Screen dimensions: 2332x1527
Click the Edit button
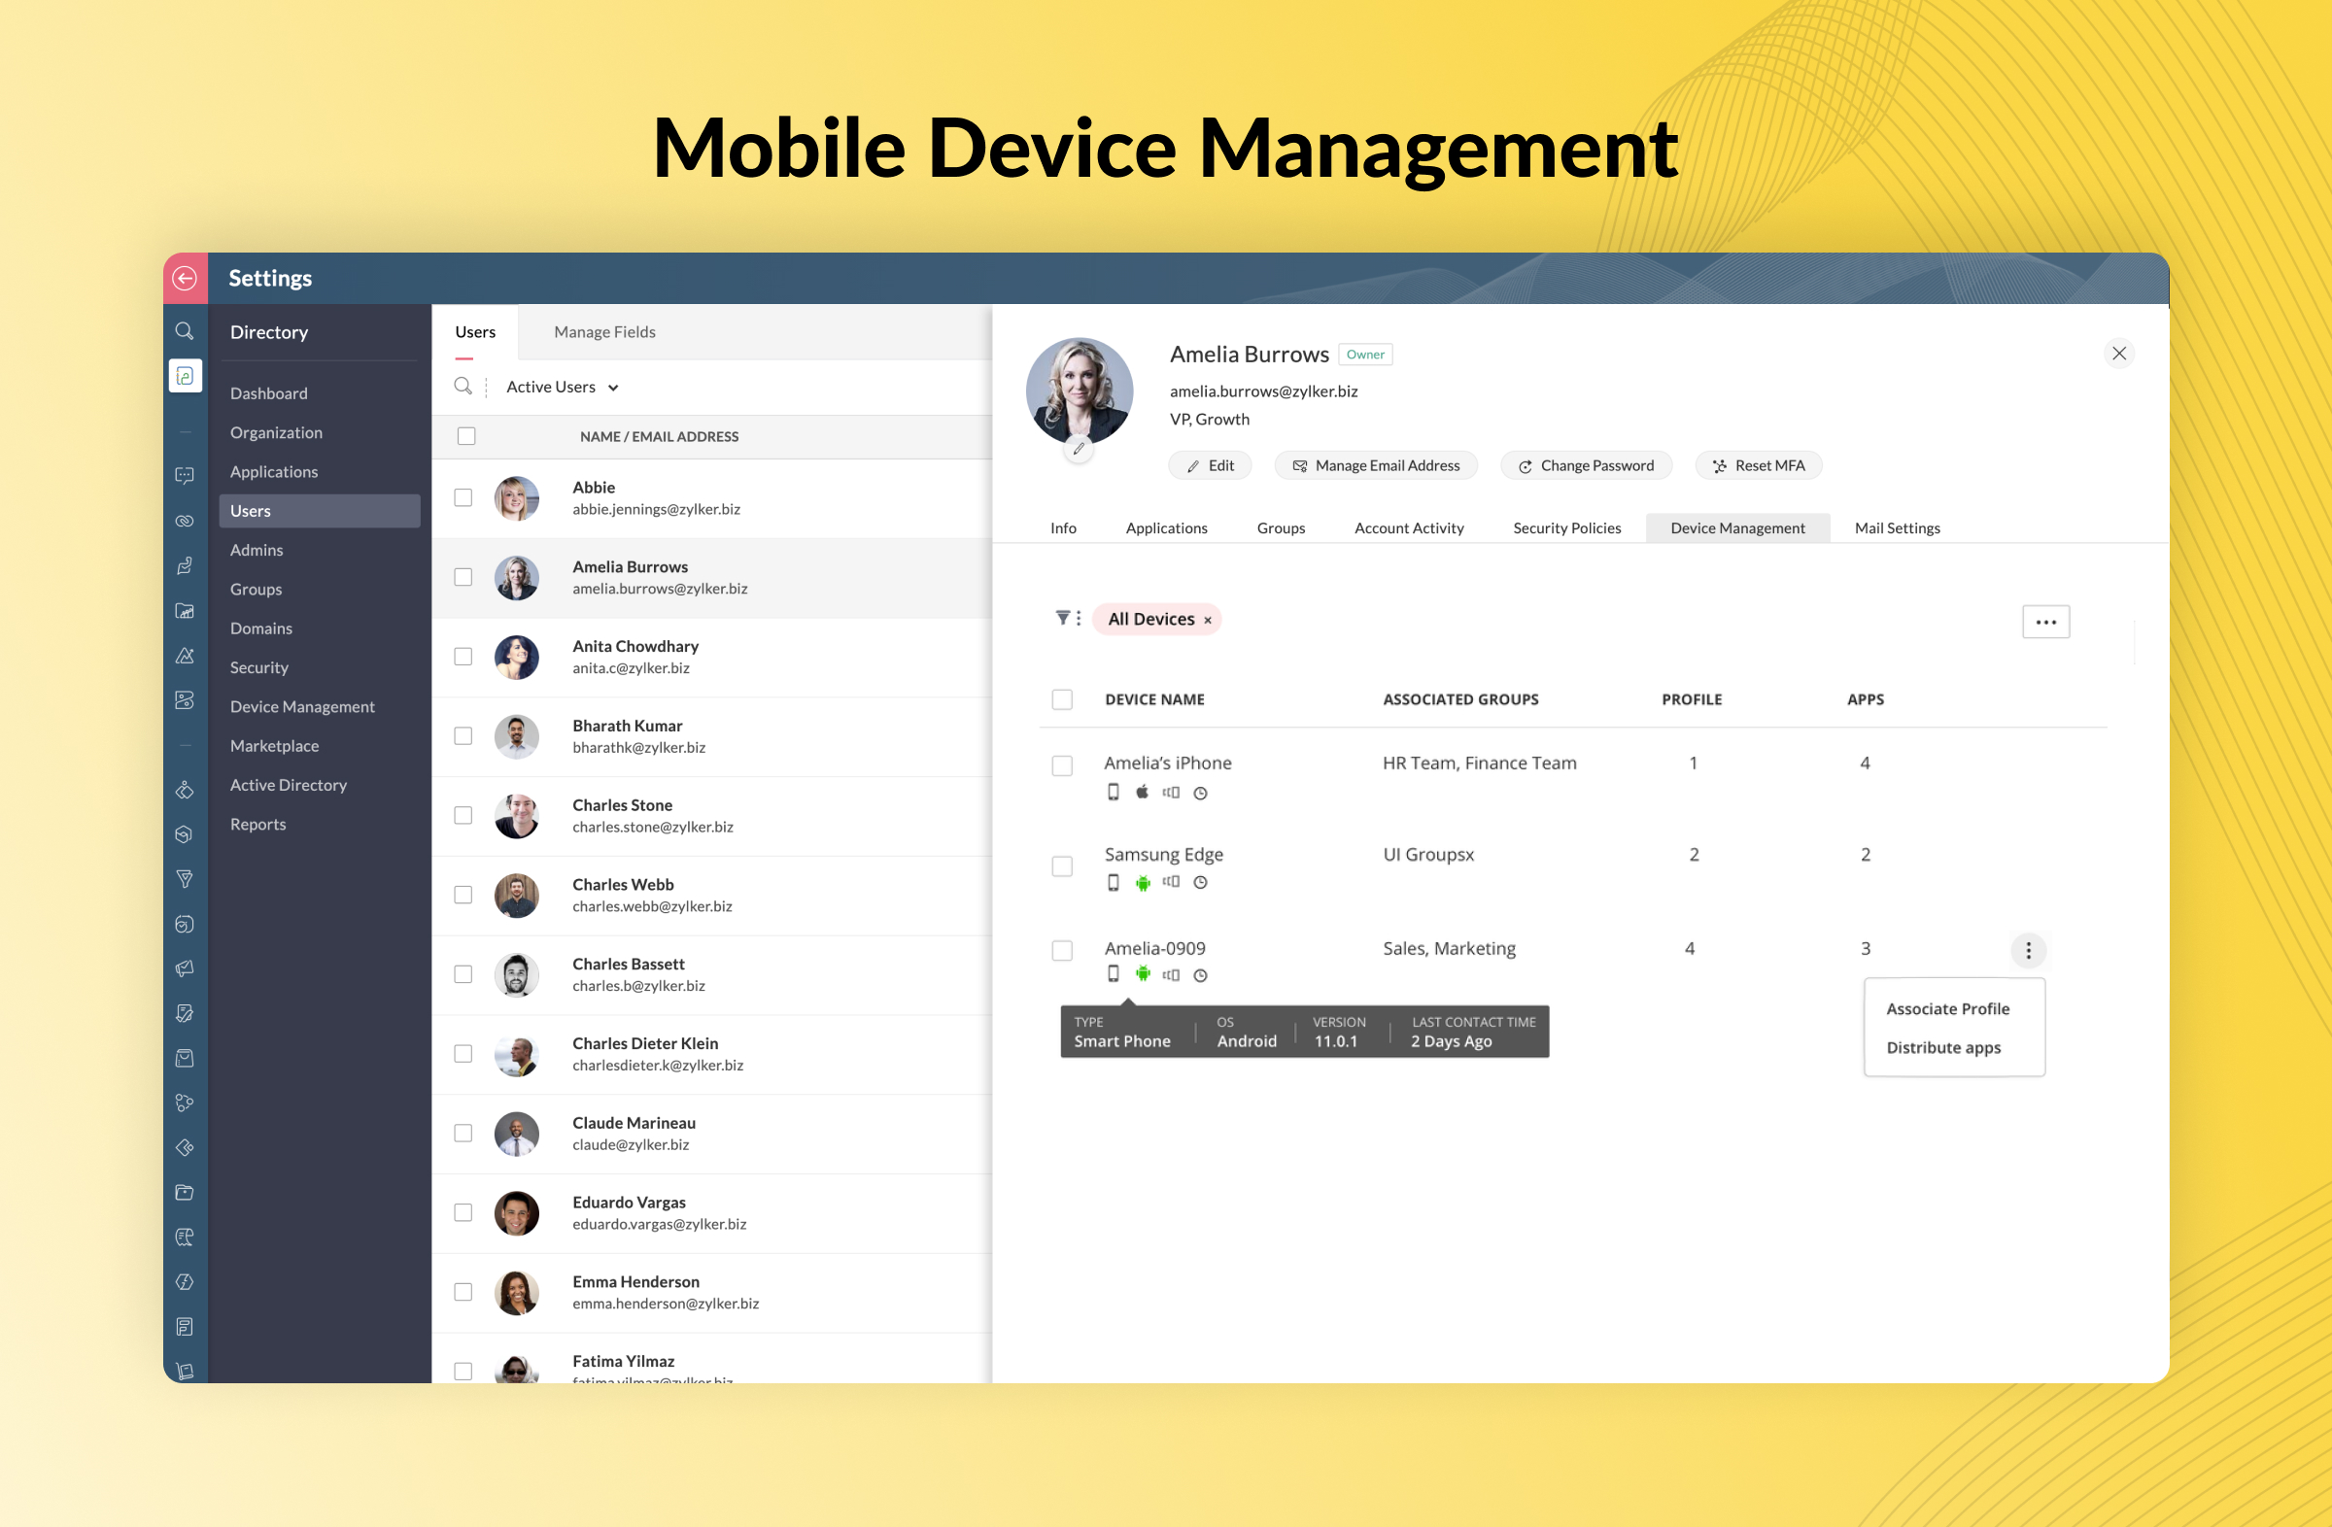click(1210, 466)
